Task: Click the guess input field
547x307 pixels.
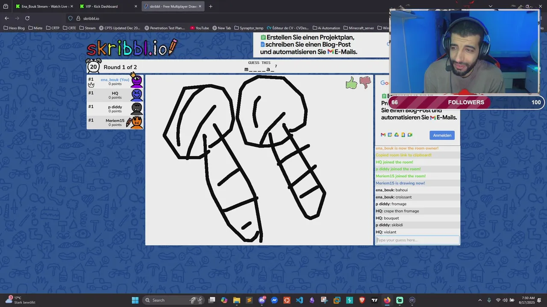Action: tap(418, 240)
